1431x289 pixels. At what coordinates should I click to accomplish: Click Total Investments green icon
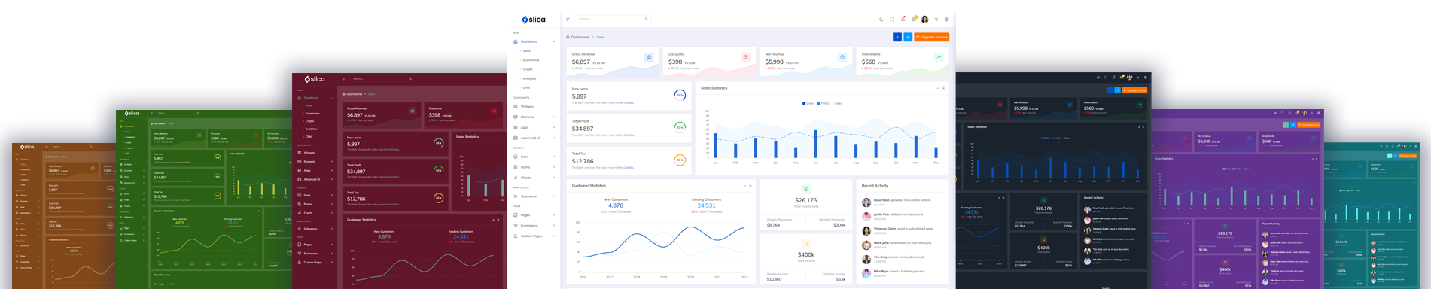pos(806,190)
